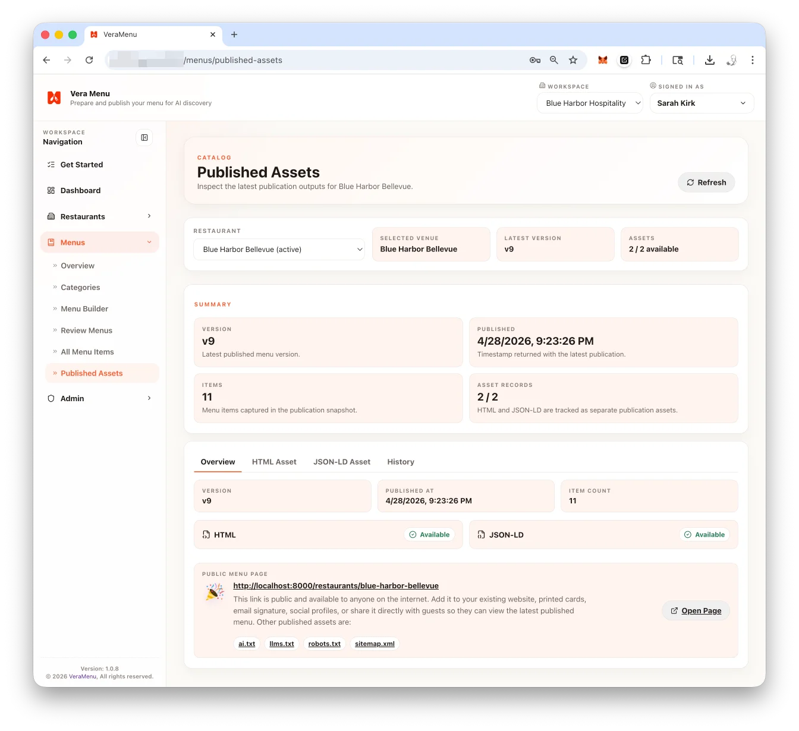This screenshot has width=799, height=731.
Task: Collapse the Menus sidebar section
Action: click(100, 242)
